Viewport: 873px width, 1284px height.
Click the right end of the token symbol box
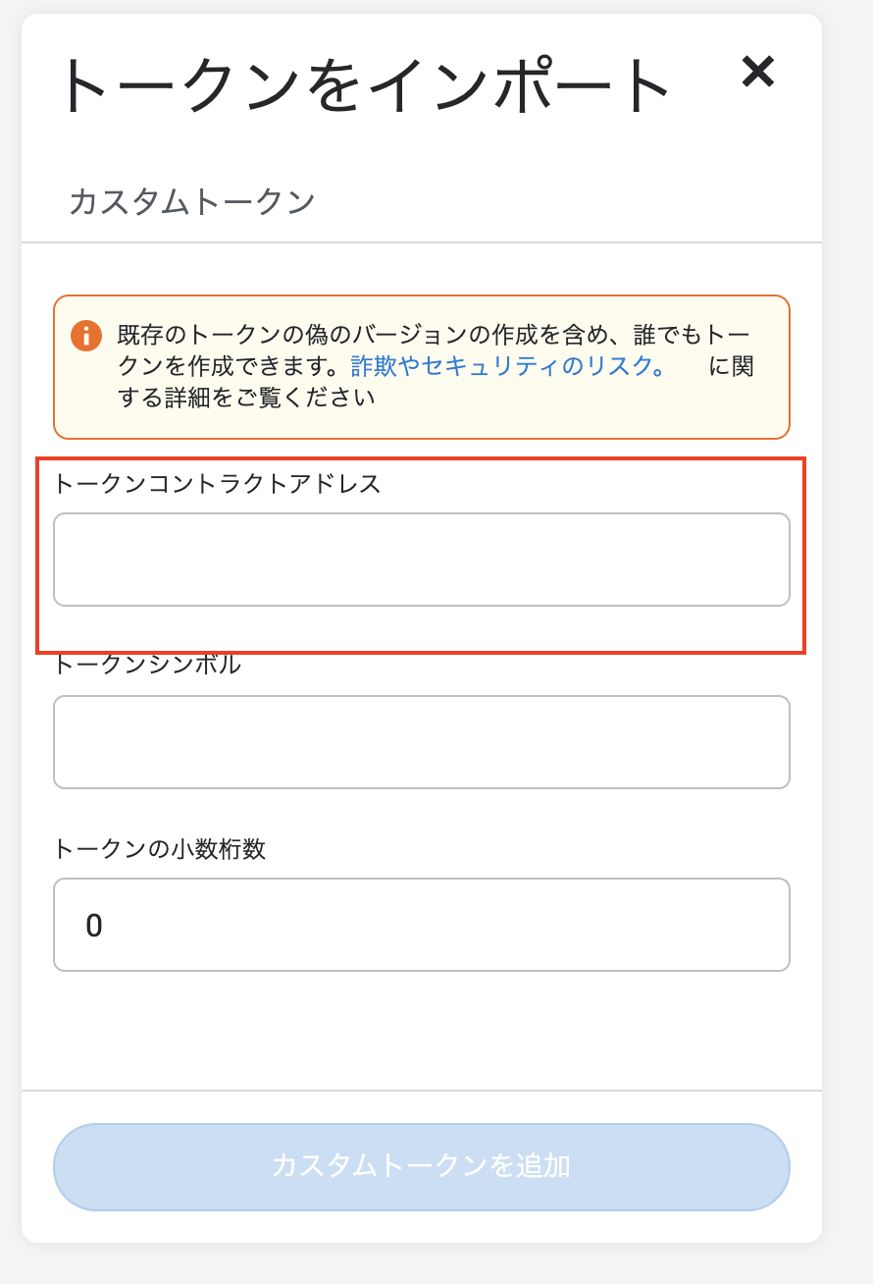click(x=765, y=742)
